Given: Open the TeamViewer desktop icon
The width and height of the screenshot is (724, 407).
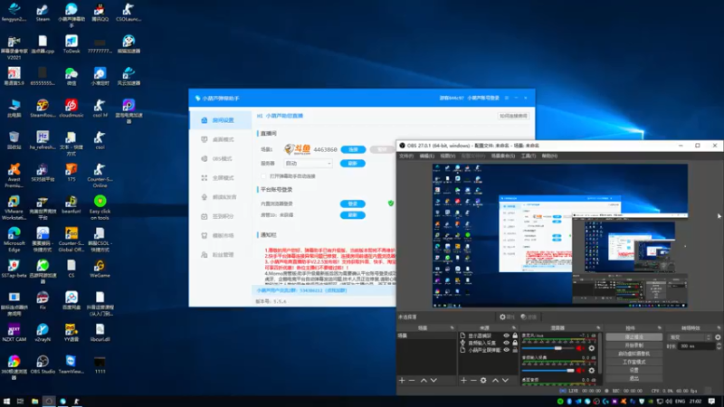Looking at the screenshot, I should (x=71, y=364).
